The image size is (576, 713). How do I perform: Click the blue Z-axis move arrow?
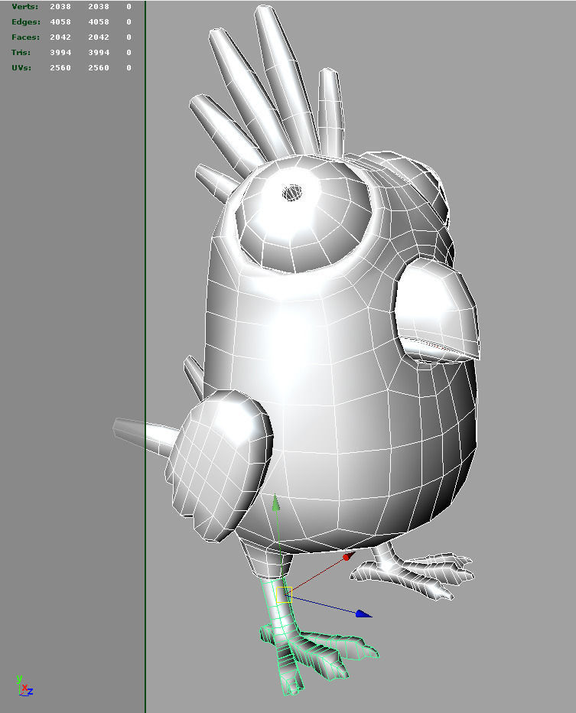pos(363,614)
